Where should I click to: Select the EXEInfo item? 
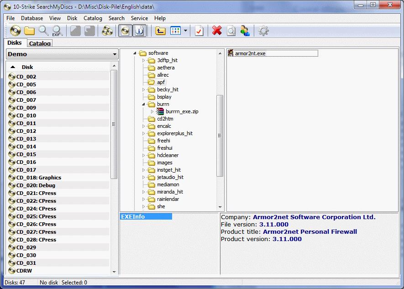coord(146,216)
